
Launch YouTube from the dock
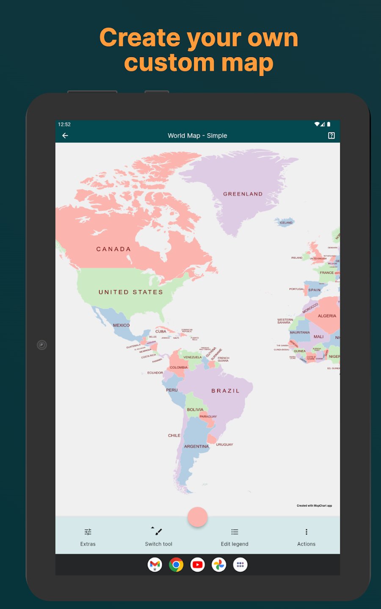pos(197,565)
